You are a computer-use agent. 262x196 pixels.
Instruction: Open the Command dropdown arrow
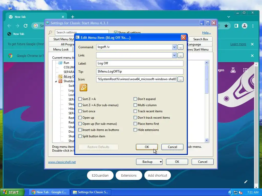(174, 47)
